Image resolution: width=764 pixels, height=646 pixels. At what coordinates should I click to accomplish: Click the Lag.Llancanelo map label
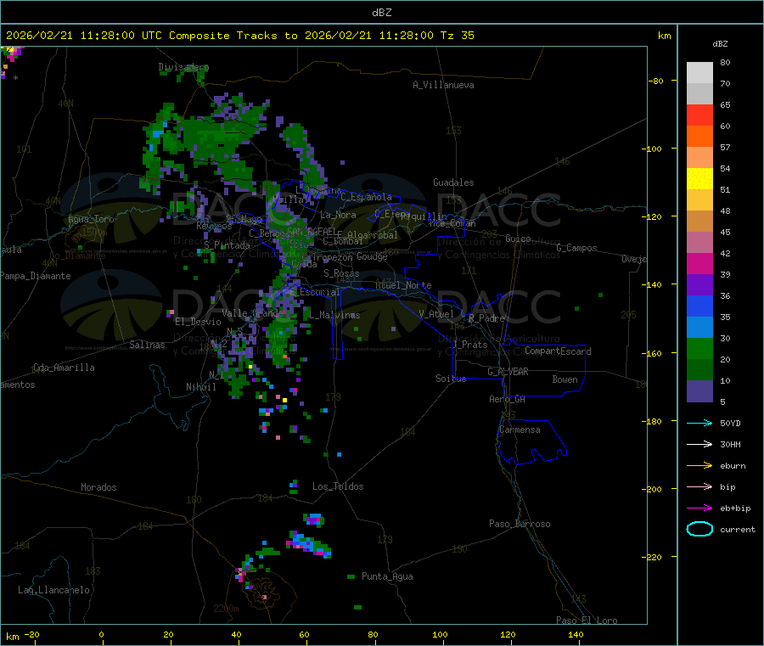coord(53,590)
